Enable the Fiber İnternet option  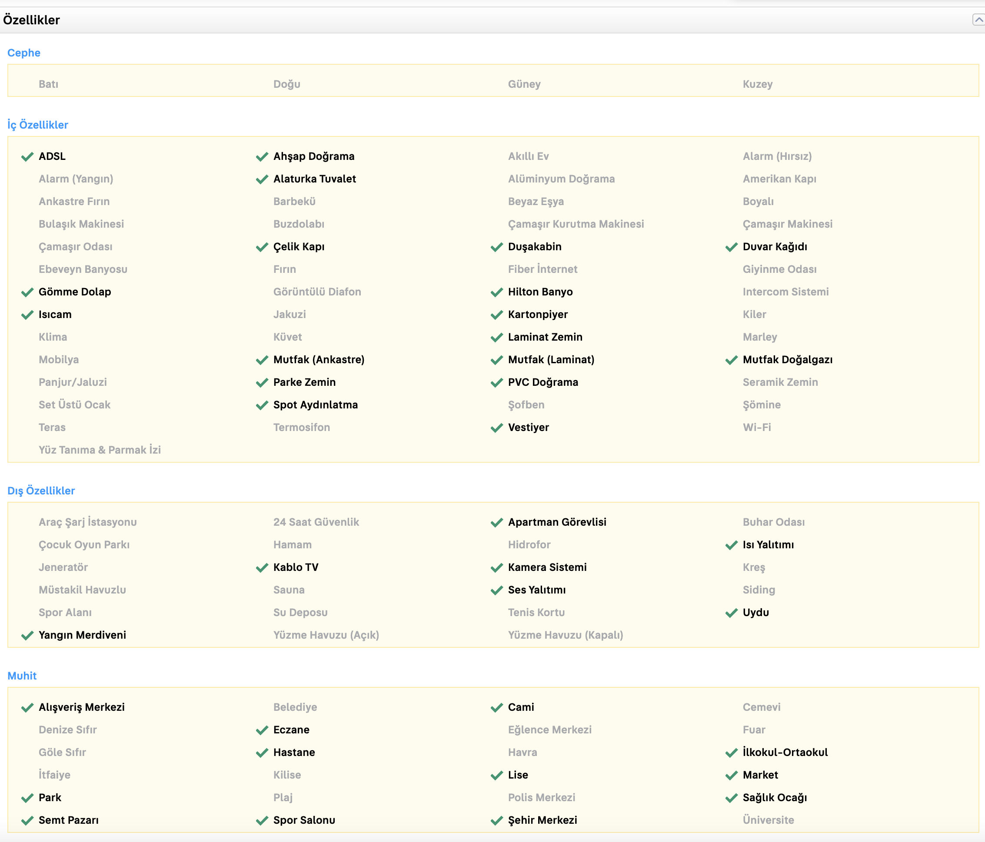(542, 269)
